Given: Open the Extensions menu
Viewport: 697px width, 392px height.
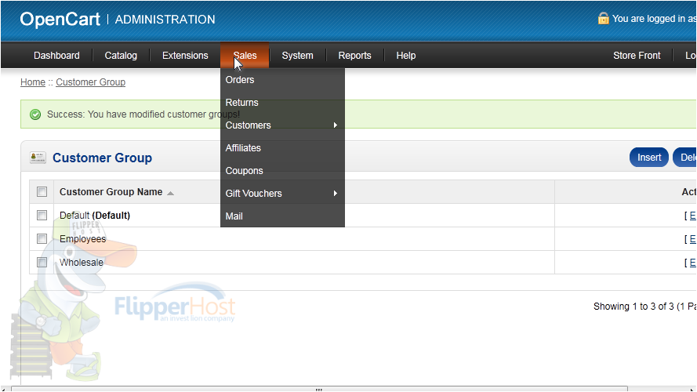Looking at the screenshot, I should click(x=185, y=56).
